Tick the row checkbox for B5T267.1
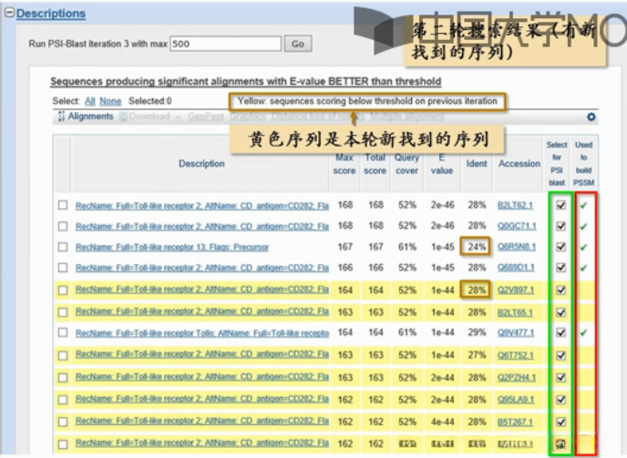 tap(63, 422)
